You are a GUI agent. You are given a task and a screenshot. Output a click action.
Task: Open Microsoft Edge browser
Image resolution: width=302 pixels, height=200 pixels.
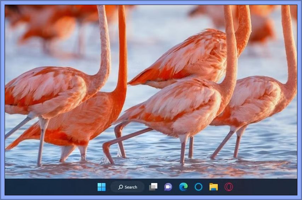(x=183, y=187)
